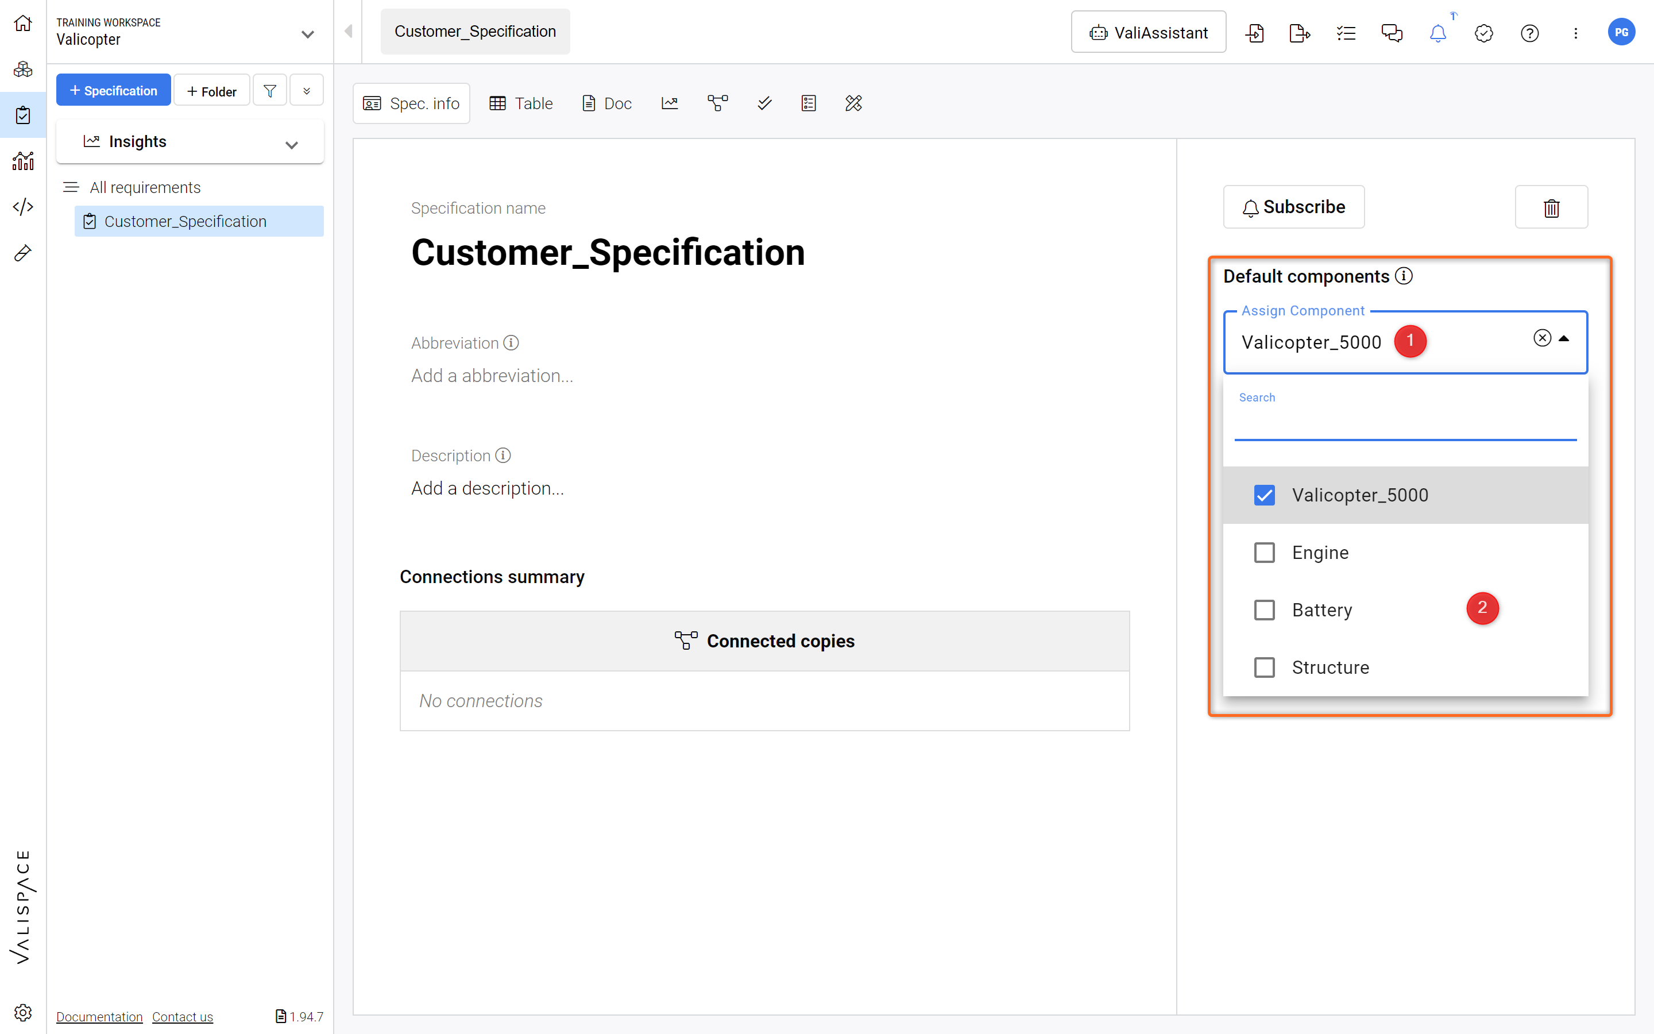Image resolution: width=1654 pixels, height=1034 pixels.
Task: Select the Customer_Specification header tab
Action: click(x=475, y=32)
